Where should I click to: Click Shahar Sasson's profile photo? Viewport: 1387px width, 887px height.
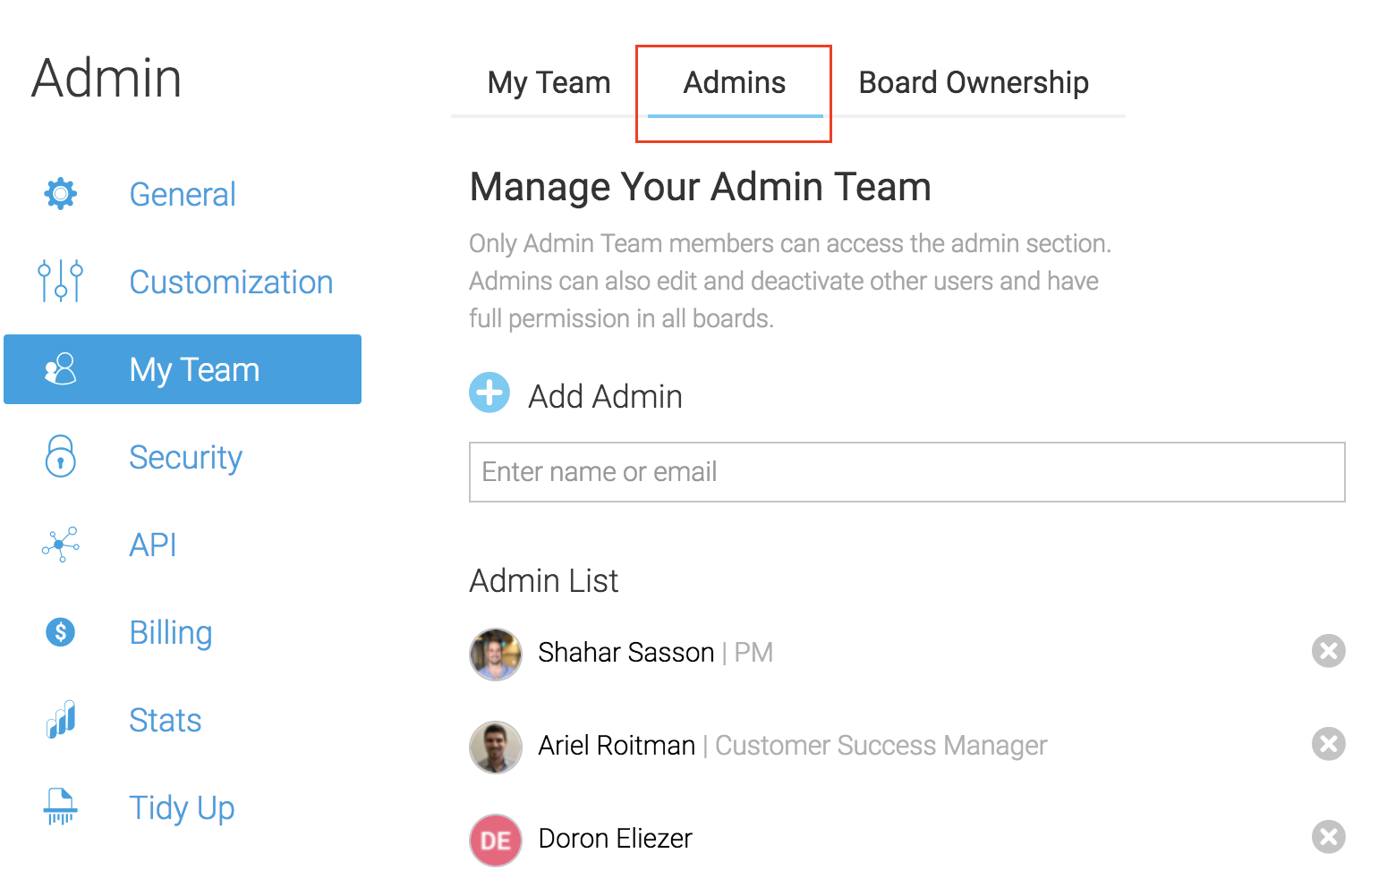(496, 655)
